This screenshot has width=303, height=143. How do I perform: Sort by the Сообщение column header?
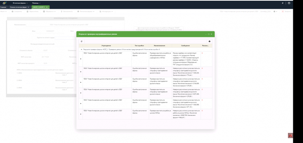pyautogui.click(x=186, y=46)
